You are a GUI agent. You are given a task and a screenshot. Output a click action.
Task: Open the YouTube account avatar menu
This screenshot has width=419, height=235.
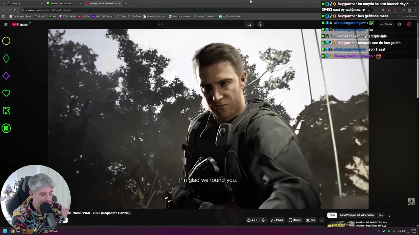[x=409, y=24]
